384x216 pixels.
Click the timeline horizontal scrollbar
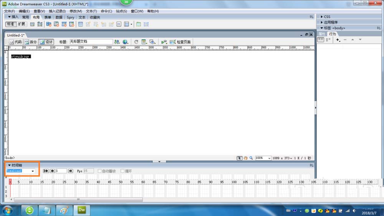pyautogui.click(x=78, y=199)
